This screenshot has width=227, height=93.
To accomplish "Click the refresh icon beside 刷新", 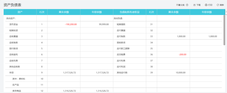I will pos(218,5).
